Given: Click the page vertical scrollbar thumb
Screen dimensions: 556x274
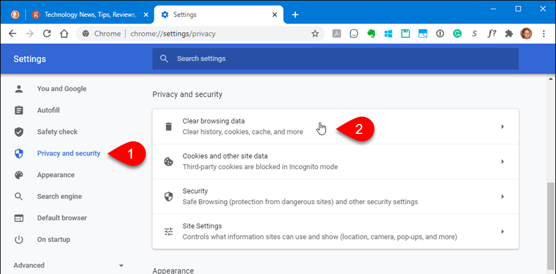Looking at the screenshot, I should [x=550, y=226].
